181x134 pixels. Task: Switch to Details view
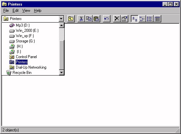(x=157, y=19)
